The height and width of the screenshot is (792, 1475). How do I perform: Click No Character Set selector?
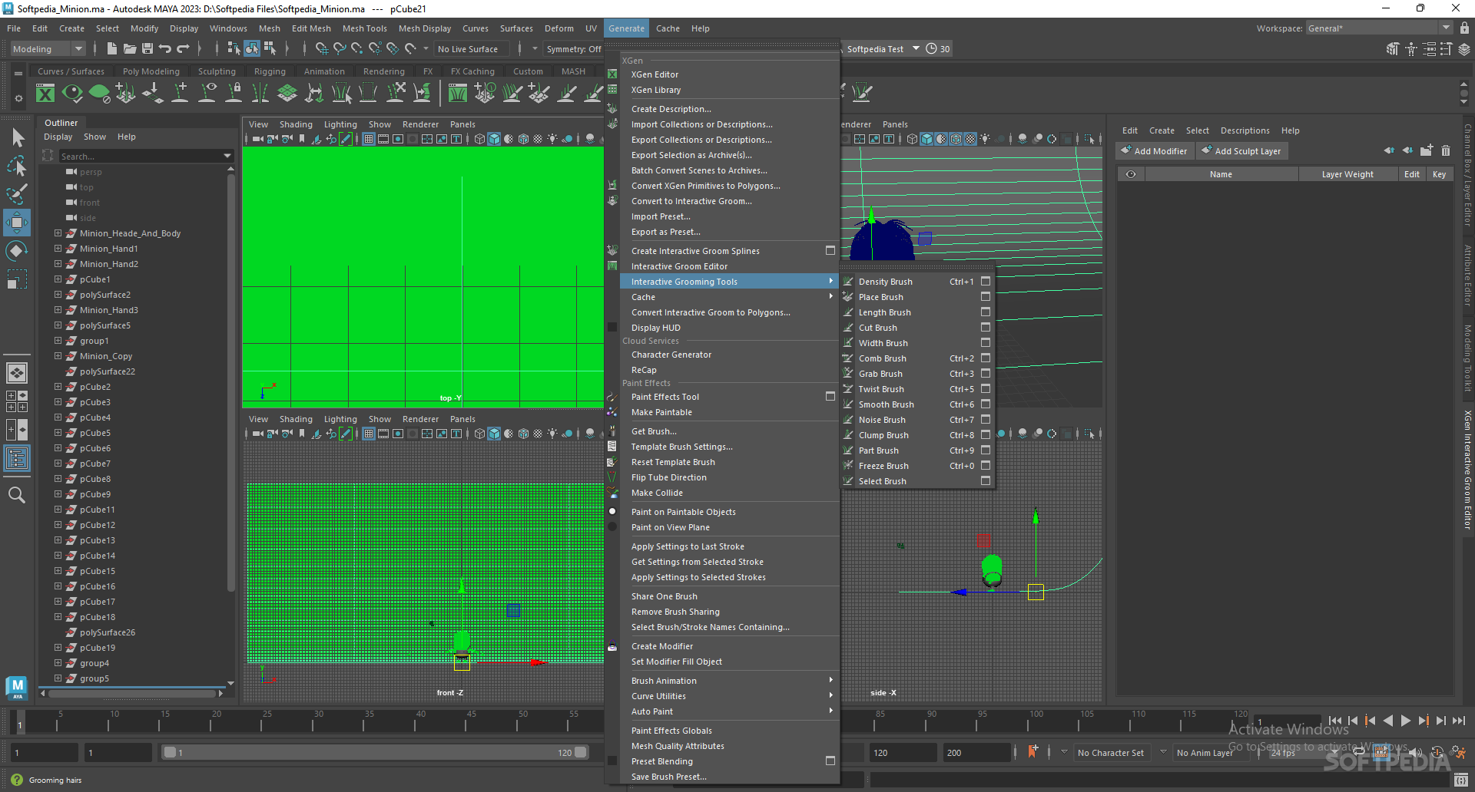click(1110, 753)
